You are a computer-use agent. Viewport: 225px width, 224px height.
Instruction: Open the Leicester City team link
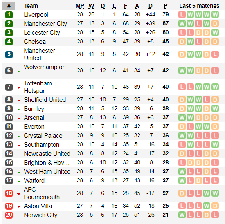tap(42, 33)
